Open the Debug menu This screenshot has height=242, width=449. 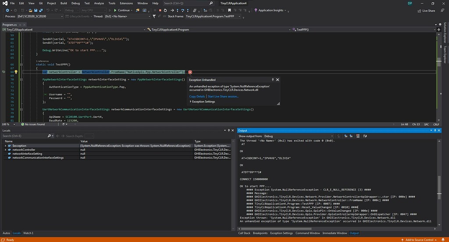[75, 3]
